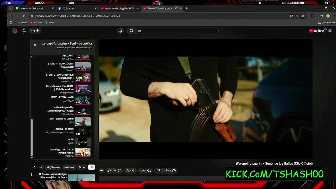The width and height of the screenshot is (336, 189).
Task: Open Ali Ssamid - Jamais Fatigué thumbnail
Action: pyautogui.click(x=81, y=178)
